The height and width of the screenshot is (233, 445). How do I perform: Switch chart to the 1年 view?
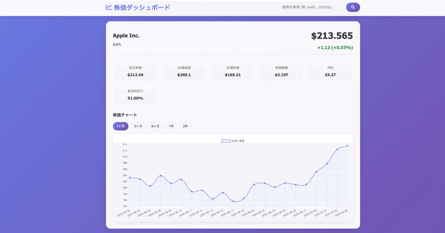[x=171, y=126]
